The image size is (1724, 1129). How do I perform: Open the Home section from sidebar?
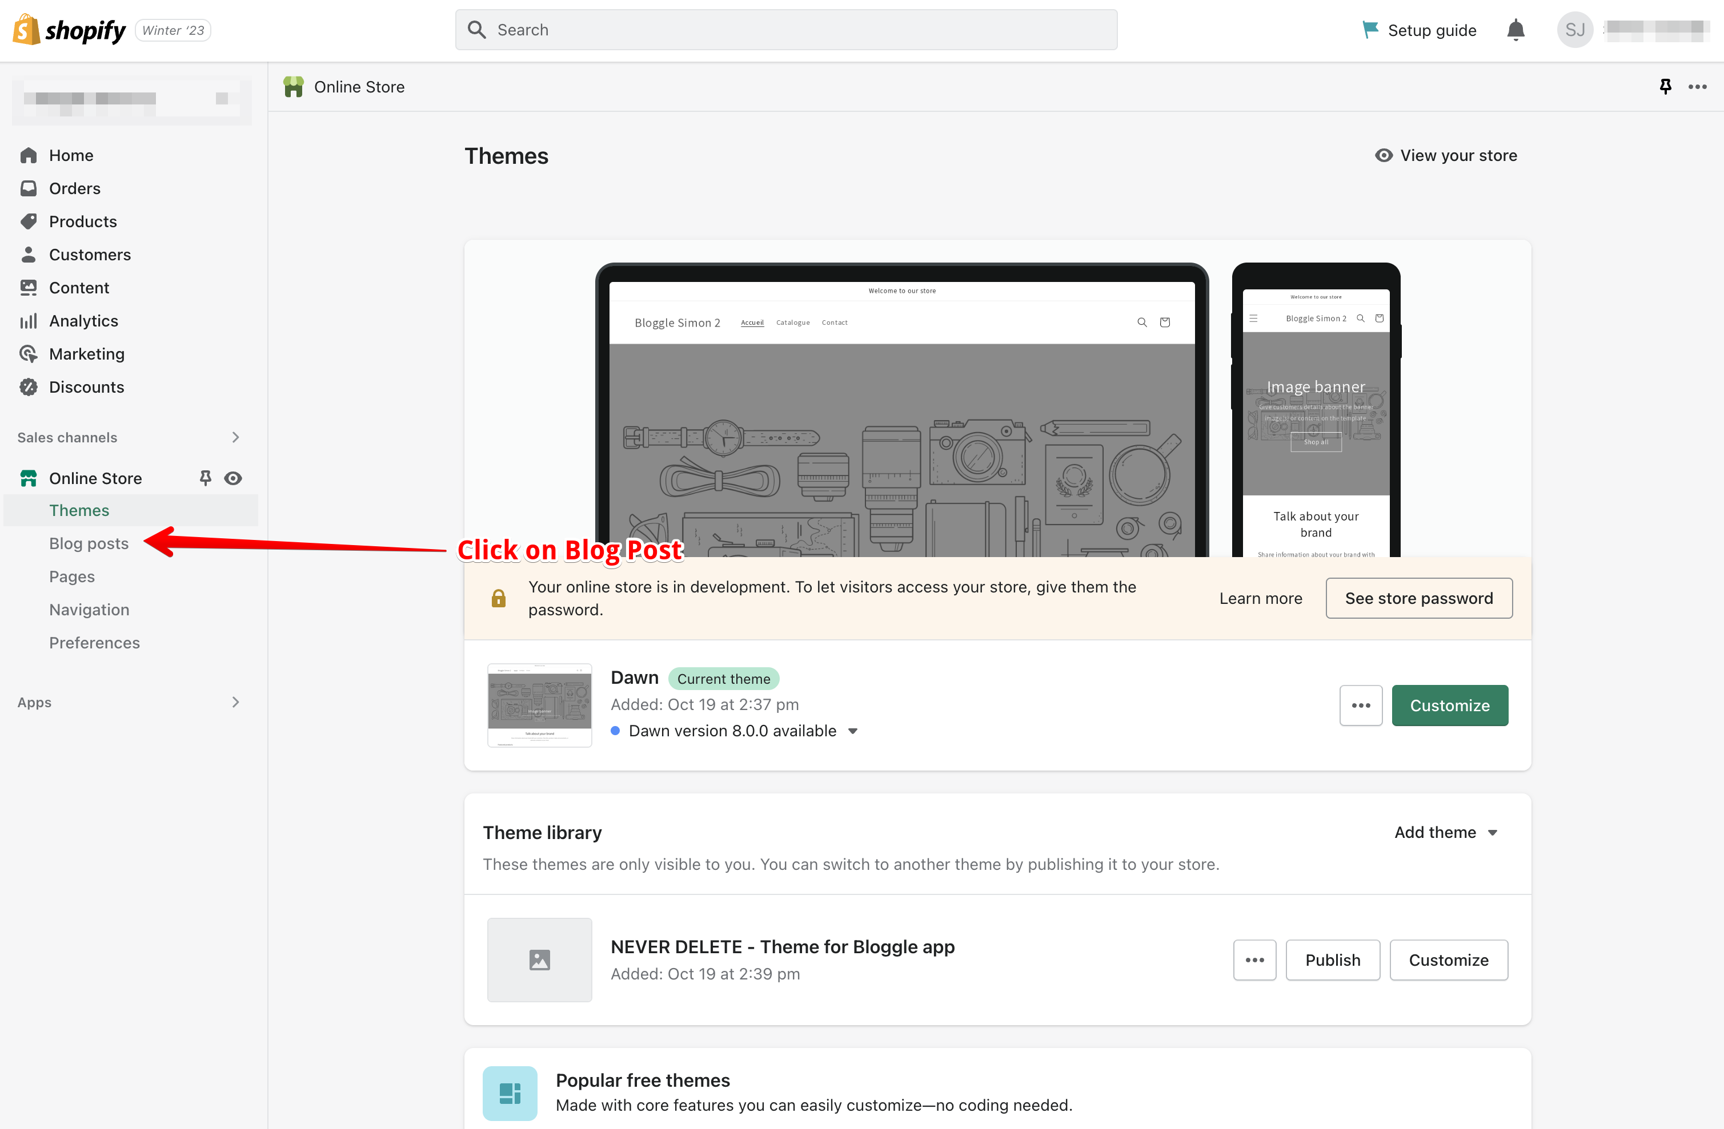coord(70,155)
